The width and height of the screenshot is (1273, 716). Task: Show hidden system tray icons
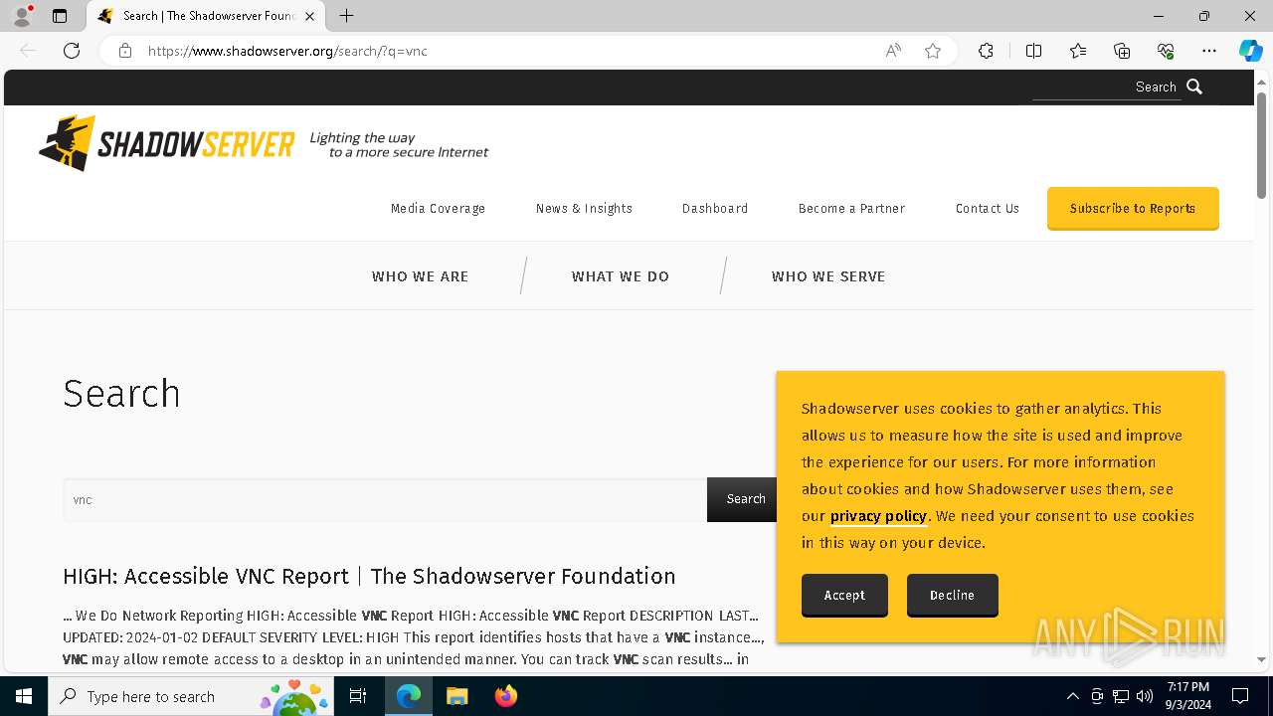point(1073,696)
